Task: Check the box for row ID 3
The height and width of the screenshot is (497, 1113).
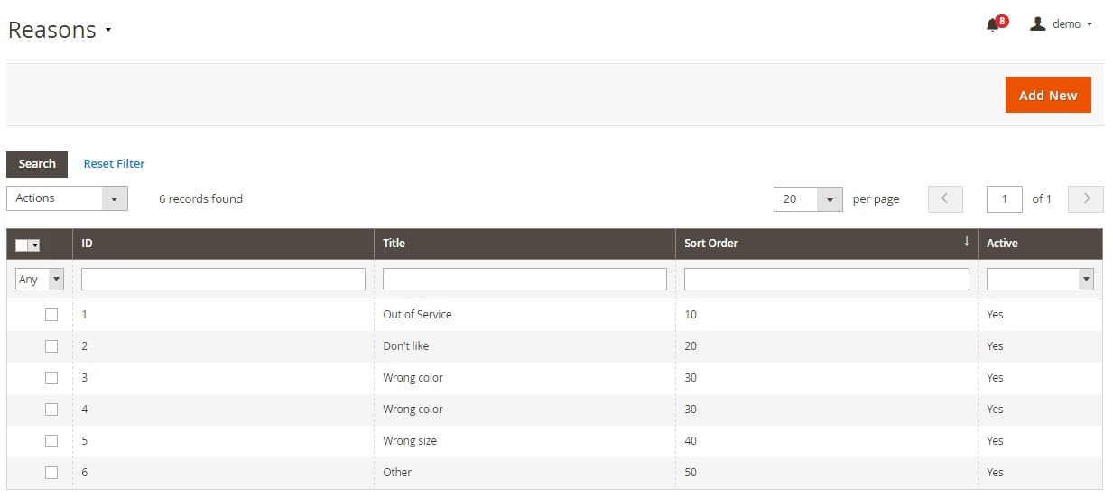Action: [x=51, y=378]
